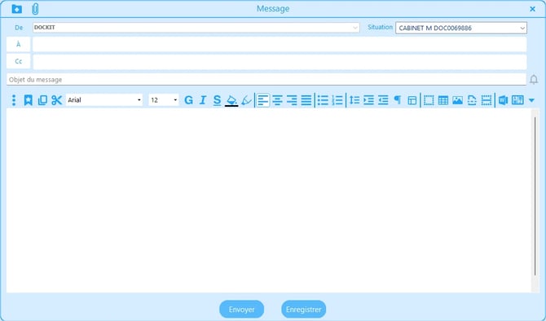
Task: Open the toolbar options vertical dots menu
Action: pyautogui.click(x=14, y=100)
